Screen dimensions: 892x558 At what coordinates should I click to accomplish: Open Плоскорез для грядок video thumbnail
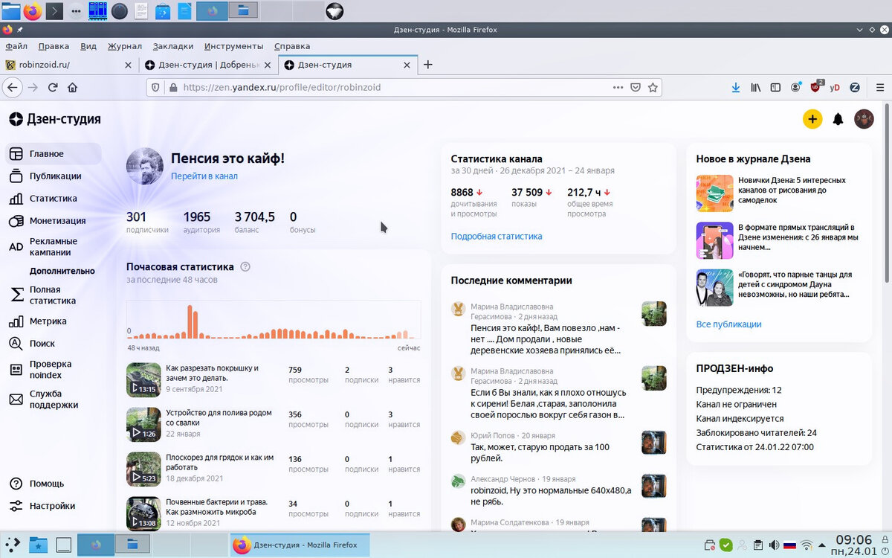pyautogui.click(x=143, y=469)
